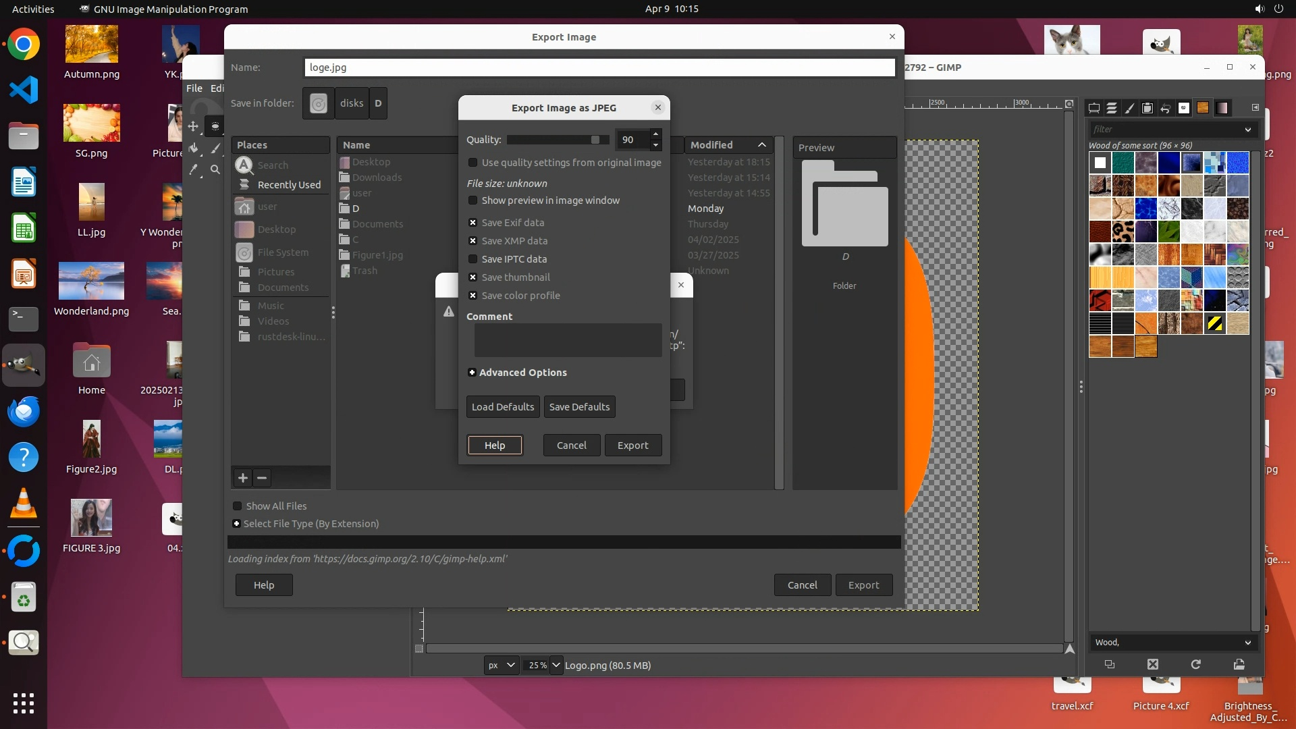1296x729 pixels.
Task: Open the Layers dockable tab
Action: click(x=1112, y=108)
